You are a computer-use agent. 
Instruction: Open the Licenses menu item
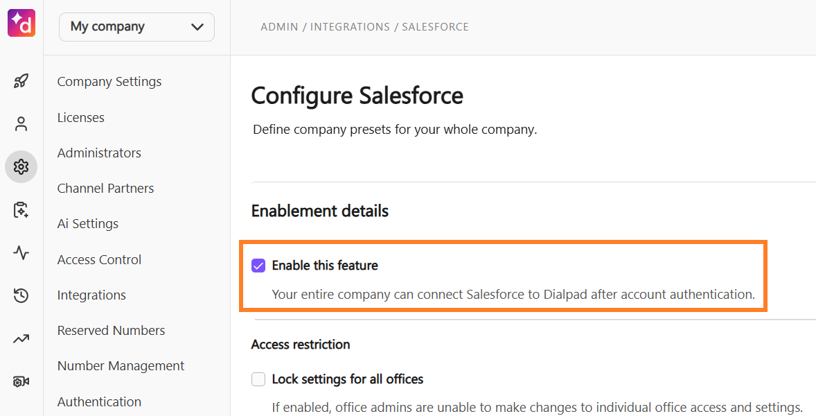point(80,118)
